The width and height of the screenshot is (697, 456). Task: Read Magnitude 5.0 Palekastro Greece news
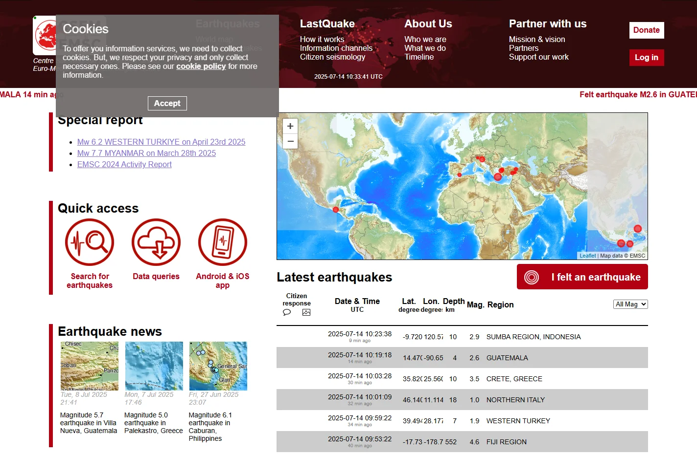click(x=154, y=423)
